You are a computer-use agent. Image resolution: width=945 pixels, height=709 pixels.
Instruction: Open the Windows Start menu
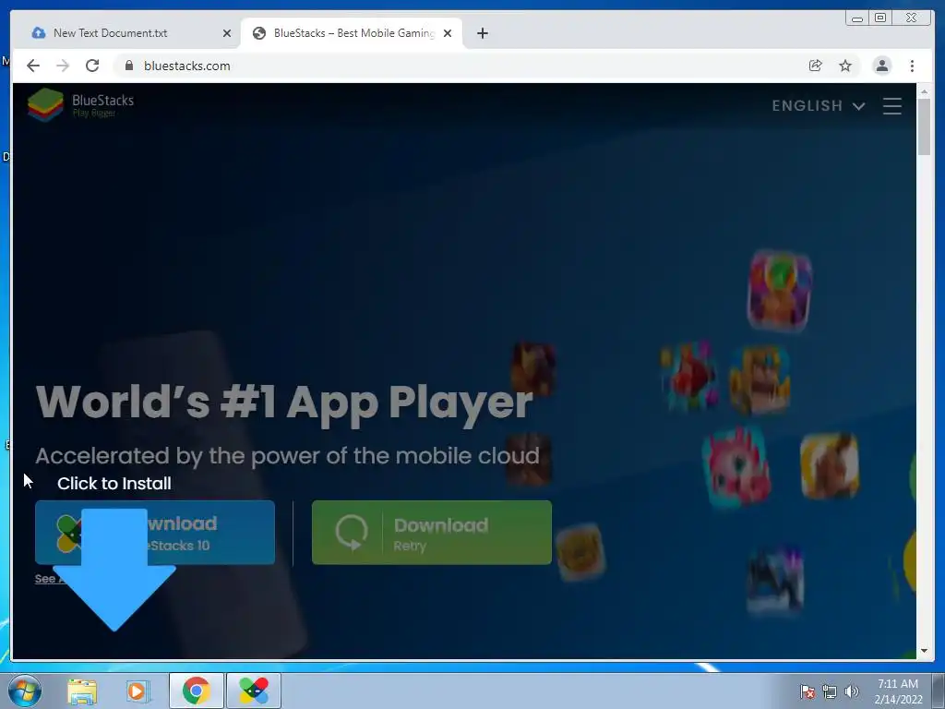25,691
